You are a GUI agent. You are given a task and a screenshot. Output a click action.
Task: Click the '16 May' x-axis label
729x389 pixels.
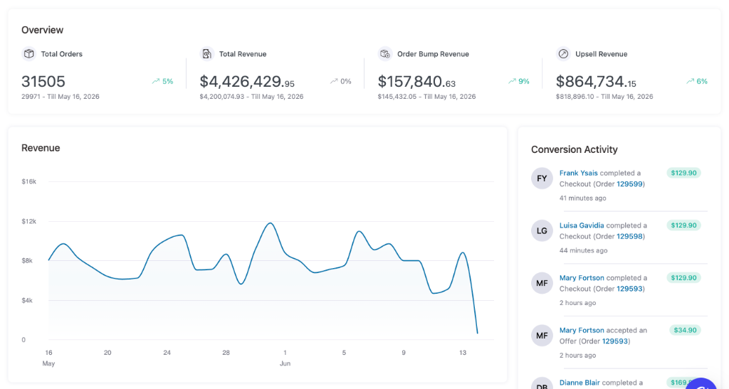[x=49, y=358]
